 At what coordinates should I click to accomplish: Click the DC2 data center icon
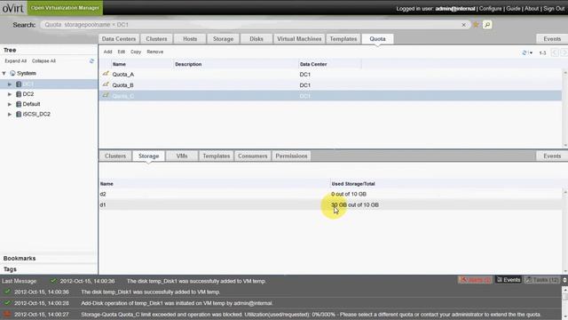19,94
